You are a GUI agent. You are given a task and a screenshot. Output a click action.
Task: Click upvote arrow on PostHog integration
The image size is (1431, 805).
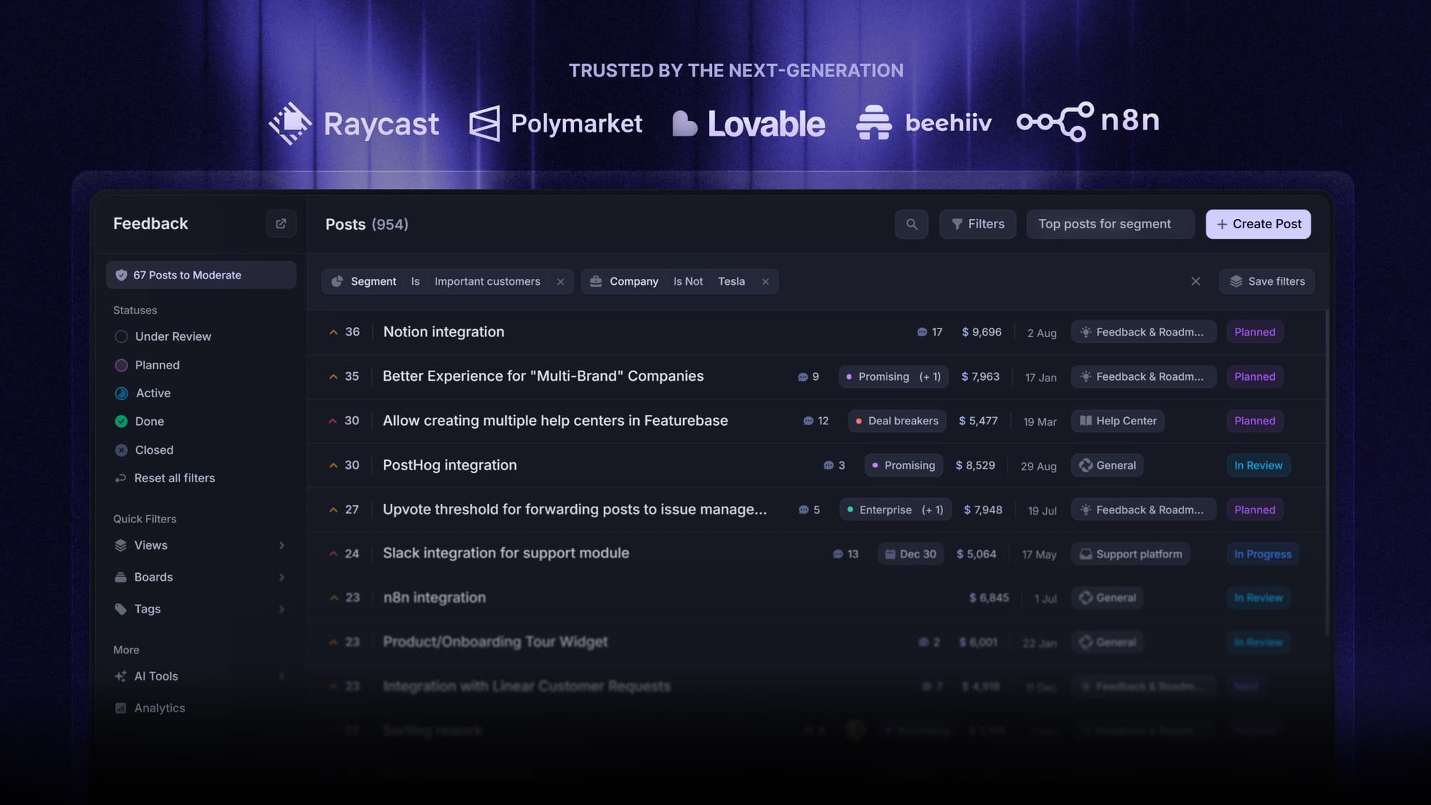[333, 465]
